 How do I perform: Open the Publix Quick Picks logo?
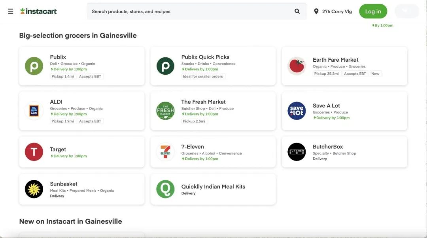[x=165, y=66]
